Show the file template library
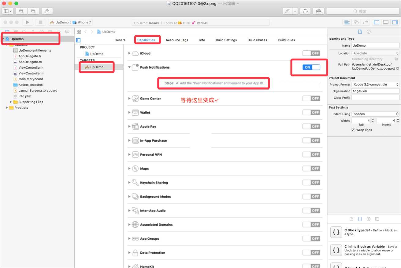The height and width of the screenshot is (268, 401). [x=351, y=219]
